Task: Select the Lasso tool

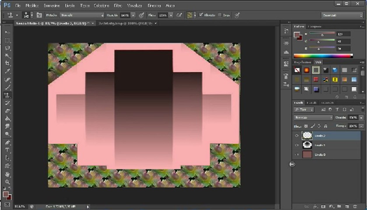Action: [8, 48]
